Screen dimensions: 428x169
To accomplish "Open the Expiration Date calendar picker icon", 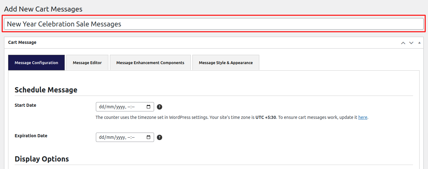I will click(148, 137).
